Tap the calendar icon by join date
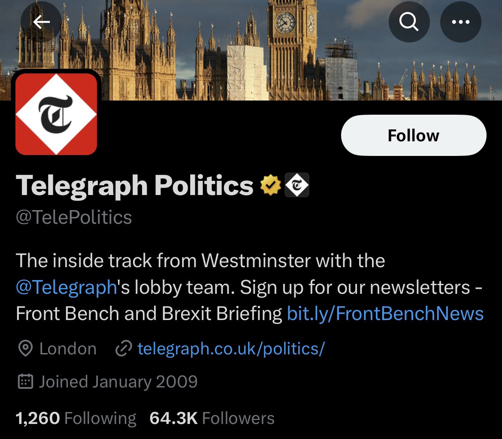Viewport: 502px width, 439px height. tap(25, 381)
